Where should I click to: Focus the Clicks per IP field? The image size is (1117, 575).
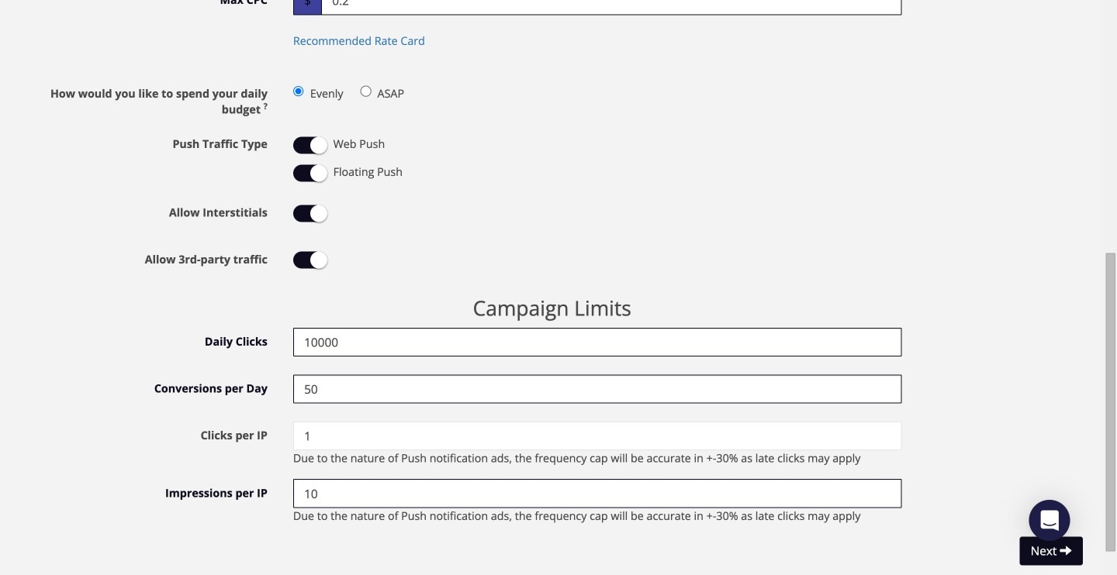(597, 436)
